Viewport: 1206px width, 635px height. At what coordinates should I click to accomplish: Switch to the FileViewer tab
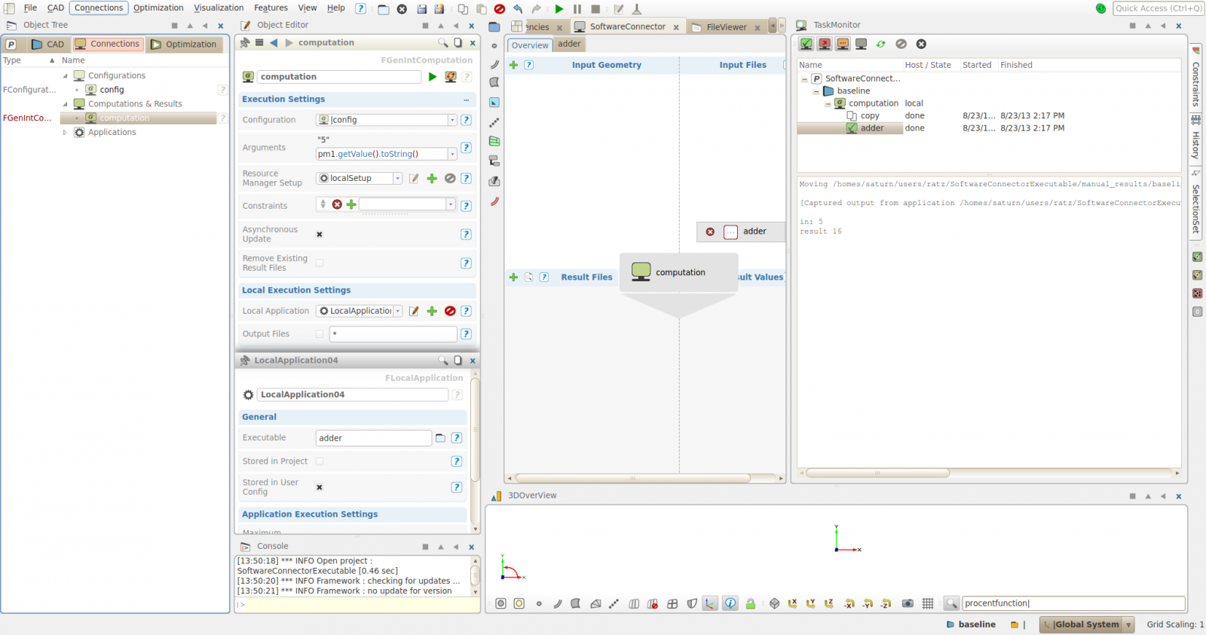click(727, 27)
